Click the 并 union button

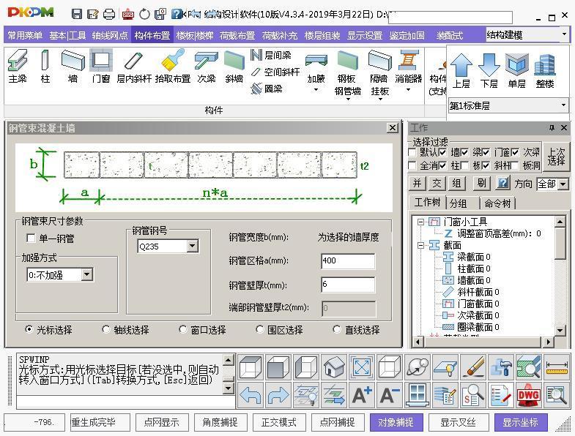[x=418, y=183]
